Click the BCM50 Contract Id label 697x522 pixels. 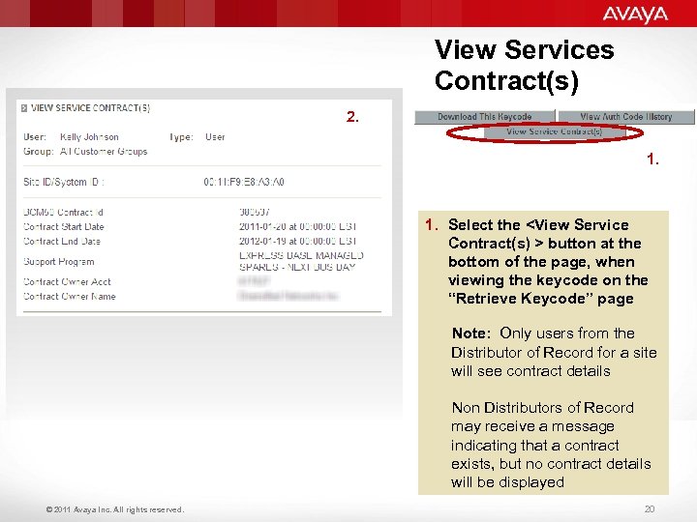click(x=63, y=212)
